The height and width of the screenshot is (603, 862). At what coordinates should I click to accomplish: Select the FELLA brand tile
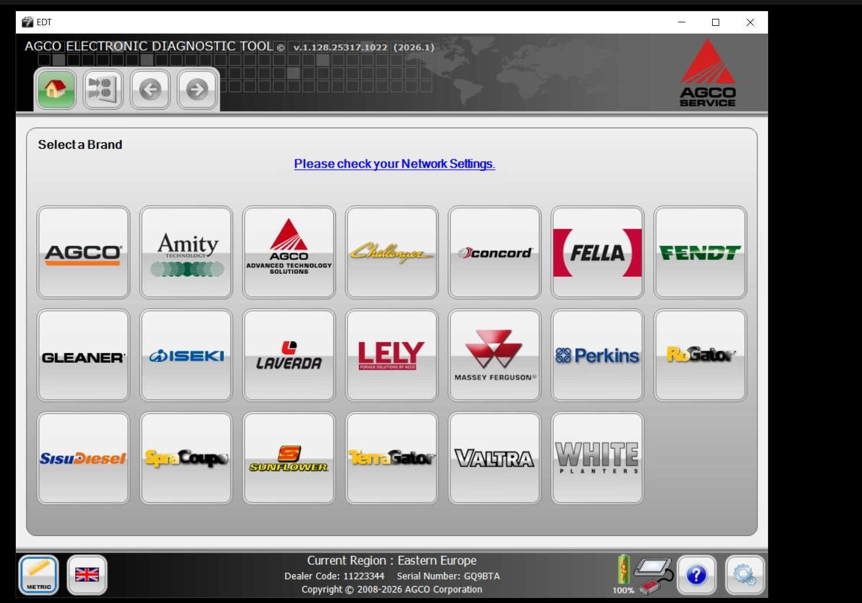tap(598, 252)
